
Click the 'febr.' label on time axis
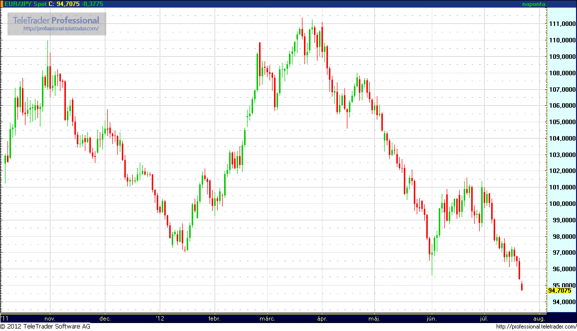(214, 318)
